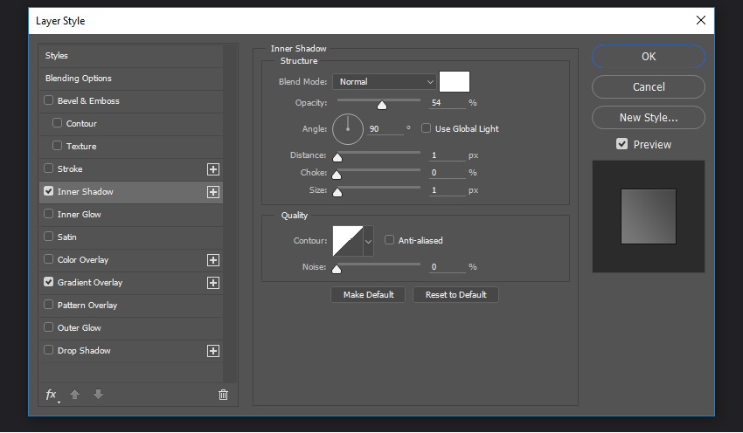Click the Angle value field
Screen dimensions: 743x433
tap(385, 129)
